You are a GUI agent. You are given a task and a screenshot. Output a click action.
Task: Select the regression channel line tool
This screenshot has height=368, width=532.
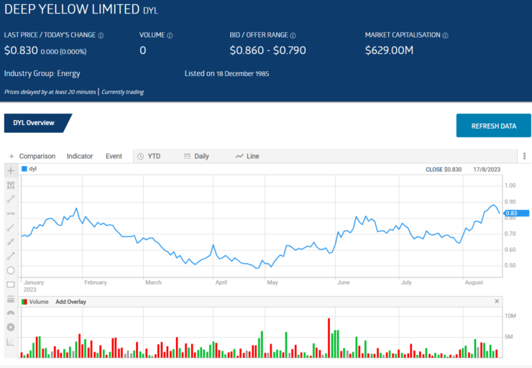pos(11,241)
